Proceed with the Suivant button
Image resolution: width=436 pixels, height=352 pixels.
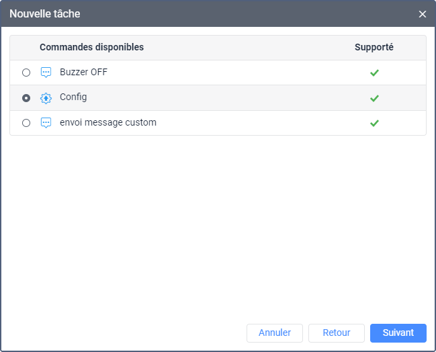(x=398, y=333)
